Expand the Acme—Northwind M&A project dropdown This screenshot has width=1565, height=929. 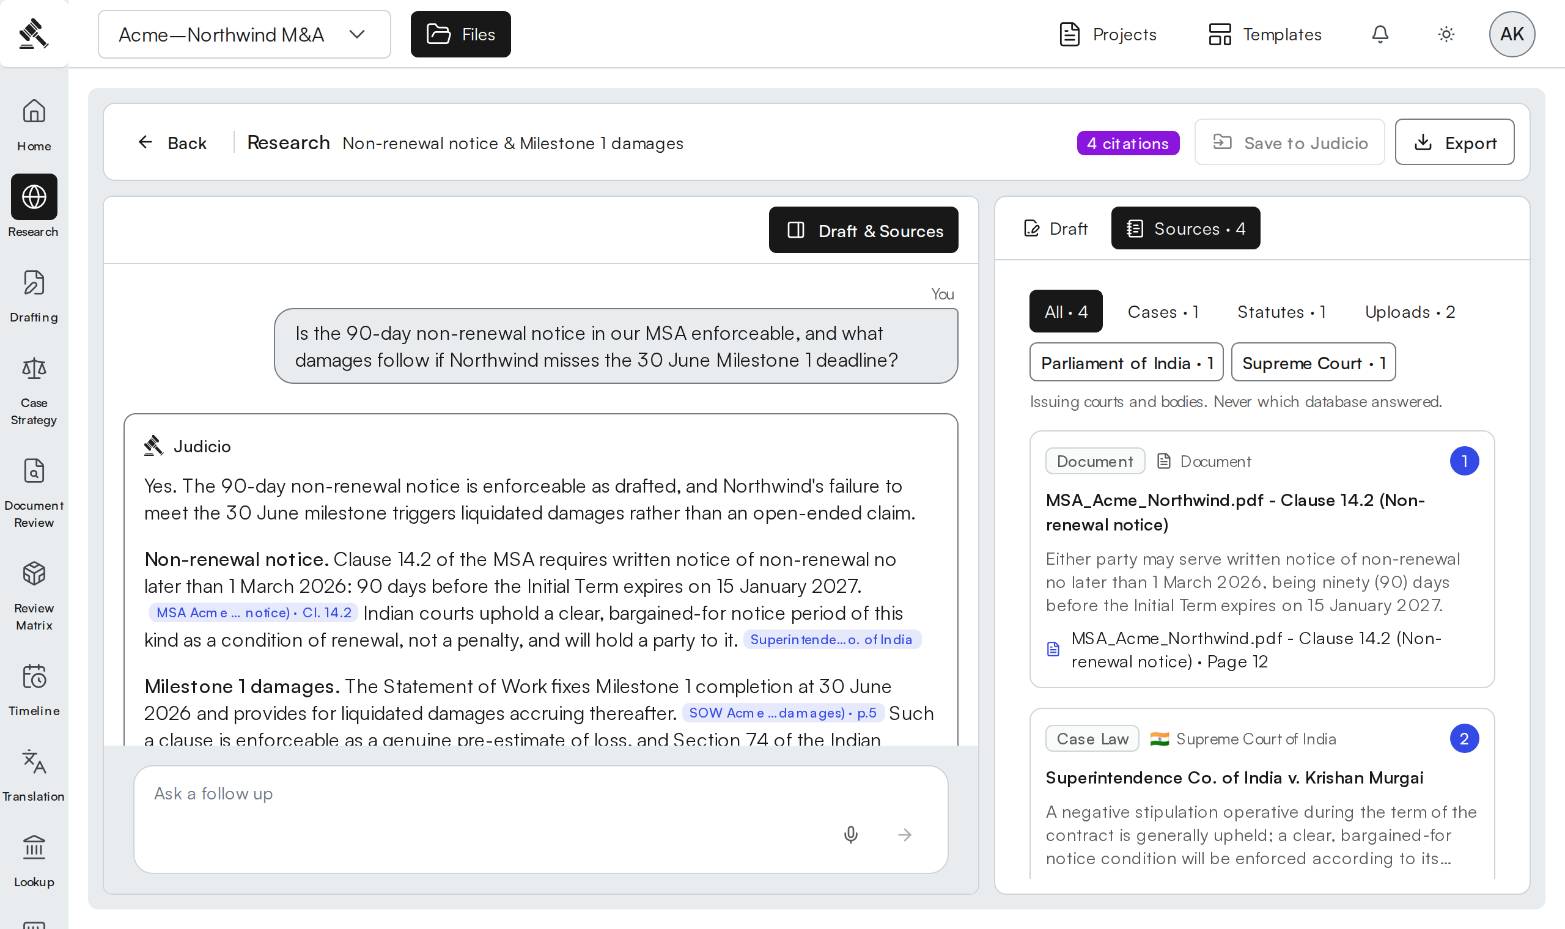(244, 34)
